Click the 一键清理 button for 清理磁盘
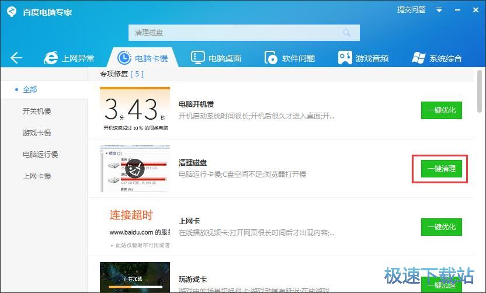Image resolution: width=486 pixels, height=293 pixels. coord(442,169)
